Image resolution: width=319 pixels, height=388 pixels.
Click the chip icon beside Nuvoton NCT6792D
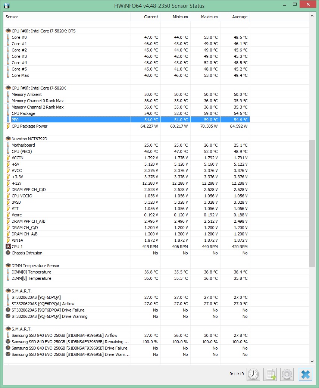[x=8, y=138]
